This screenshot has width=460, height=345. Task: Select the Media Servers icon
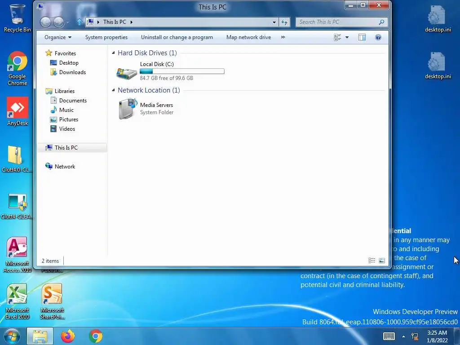(x=128, y=109)
